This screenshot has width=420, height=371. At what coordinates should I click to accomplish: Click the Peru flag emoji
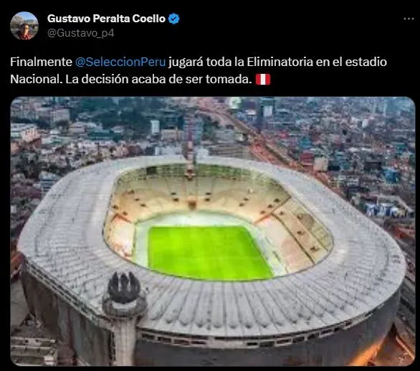point(263,80)
